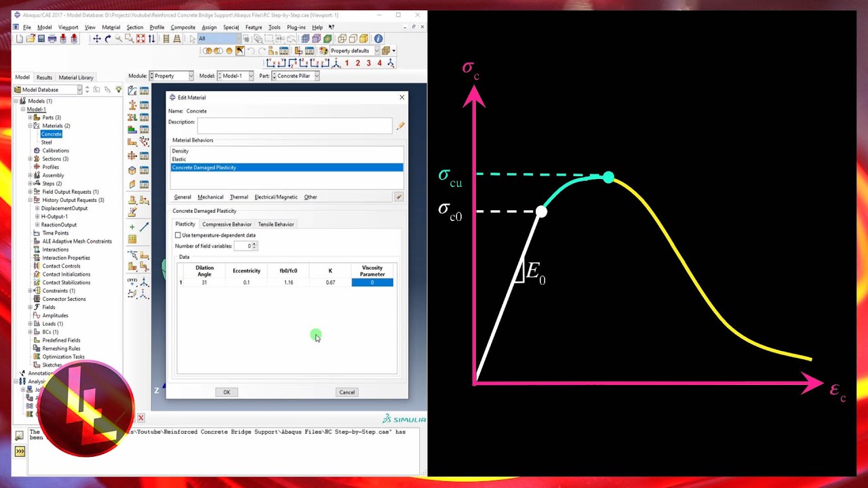Click the Number of field variables input
This screenshot has width=868, height=488.
(x=243, y=246)
